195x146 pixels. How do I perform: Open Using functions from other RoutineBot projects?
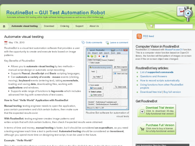pos(161,86)
